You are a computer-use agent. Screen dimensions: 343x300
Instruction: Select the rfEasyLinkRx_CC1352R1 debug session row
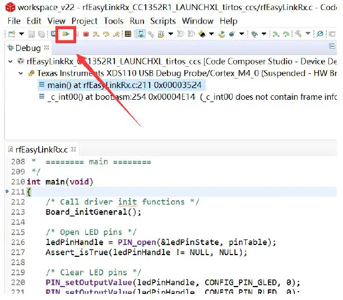177,62
